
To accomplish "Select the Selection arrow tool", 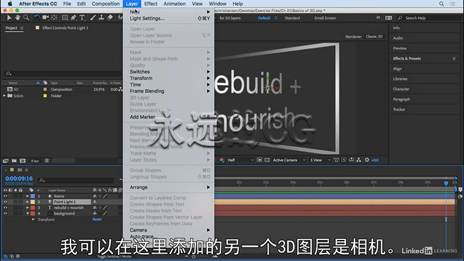I will pyautogui.click(x=9, y=18).
